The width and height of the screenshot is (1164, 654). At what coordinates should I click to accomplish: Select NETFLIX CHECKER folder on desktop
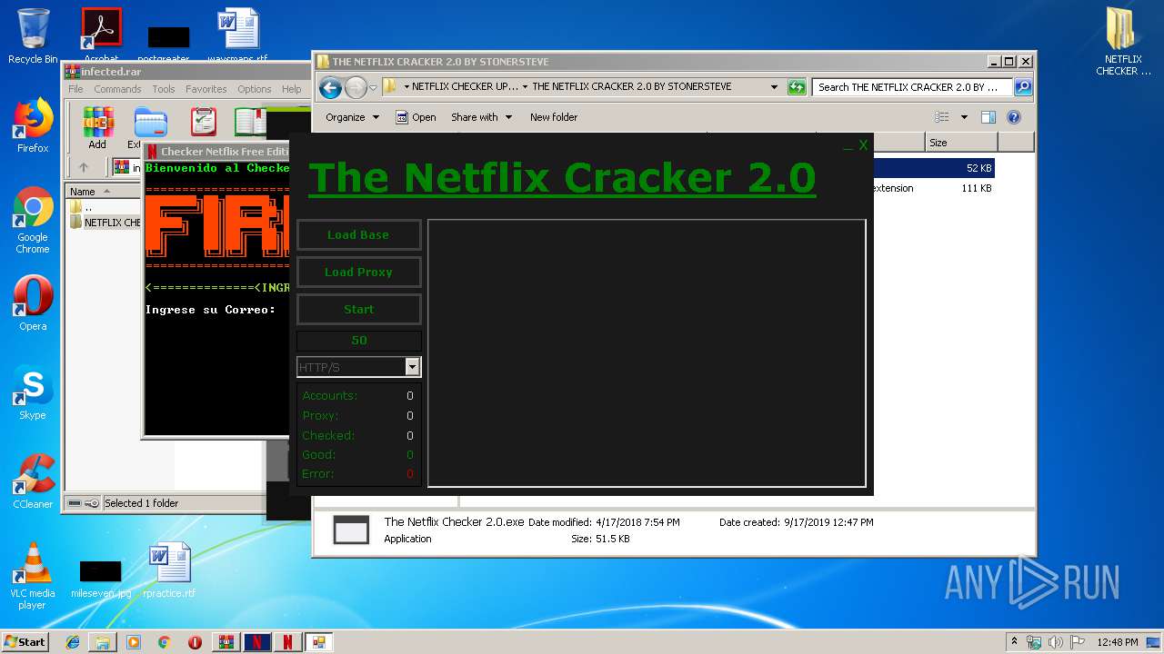(1123, 42)
